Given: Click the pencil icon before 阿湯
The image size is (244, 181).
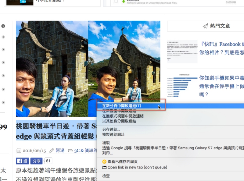Looking at the screenshot, I should coord(52,151).
